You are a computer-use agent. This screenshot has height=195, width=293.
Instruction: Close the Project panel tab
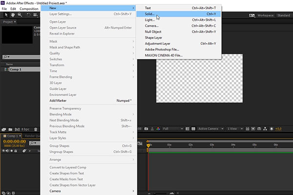point(15,21)
